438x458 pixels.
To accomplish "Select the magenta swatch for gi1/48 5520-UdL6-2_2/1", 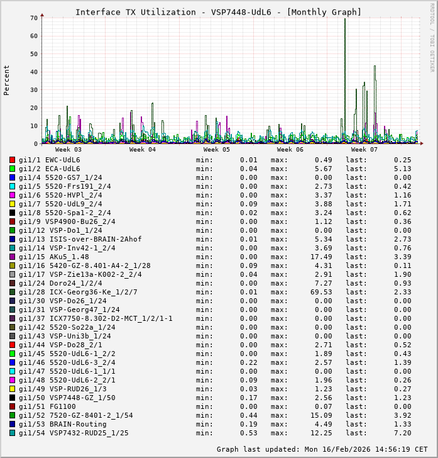I will pyautogui.click(x=13, y=380).
